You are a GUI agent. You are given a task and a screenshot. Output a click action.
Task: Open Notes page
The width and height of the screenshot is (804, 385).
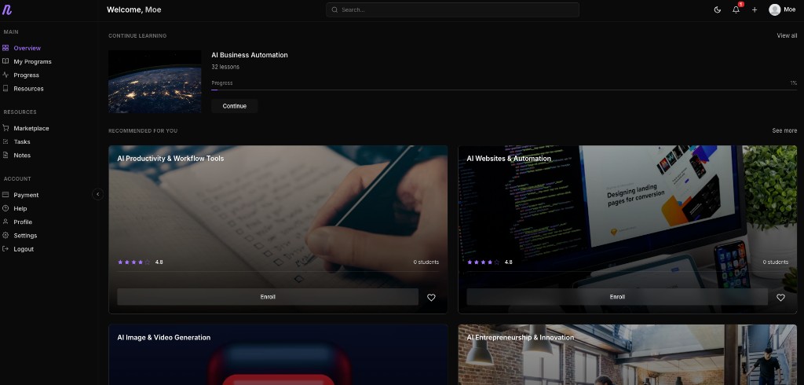(x=22, y=155)
